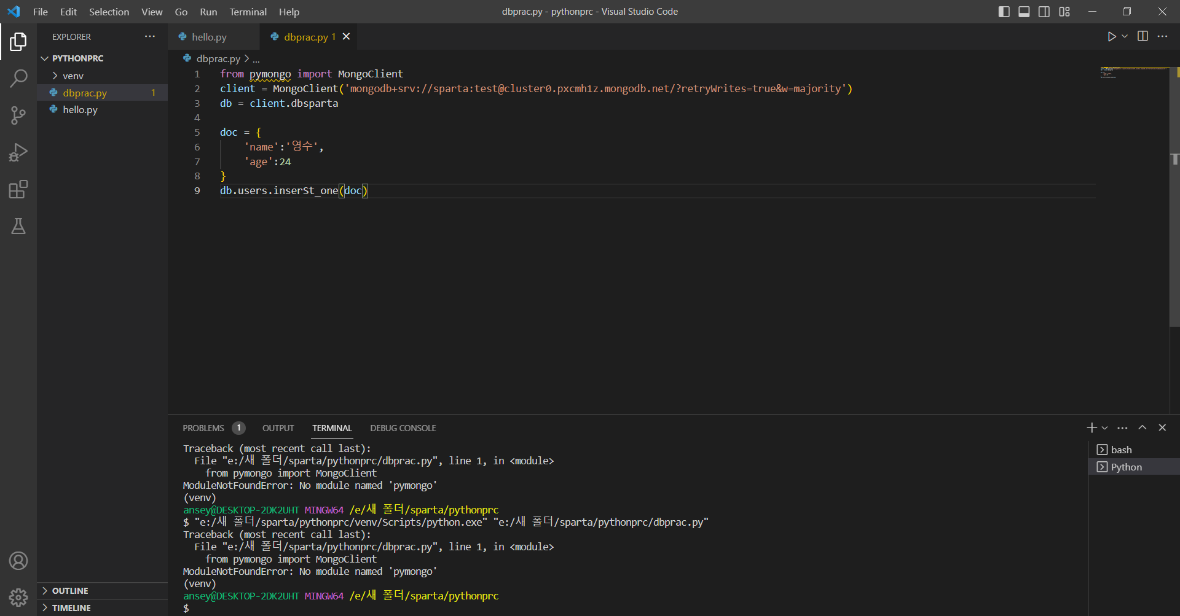Viewport: 1180px width, 616px height.
Task: Select the Python terminal instance
Action: point(1134,467)
